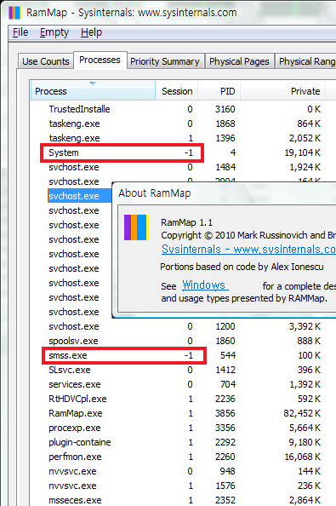336x506 pixels.
Task: Click the RamMap icon in title bar
Action: coord(14,13)
